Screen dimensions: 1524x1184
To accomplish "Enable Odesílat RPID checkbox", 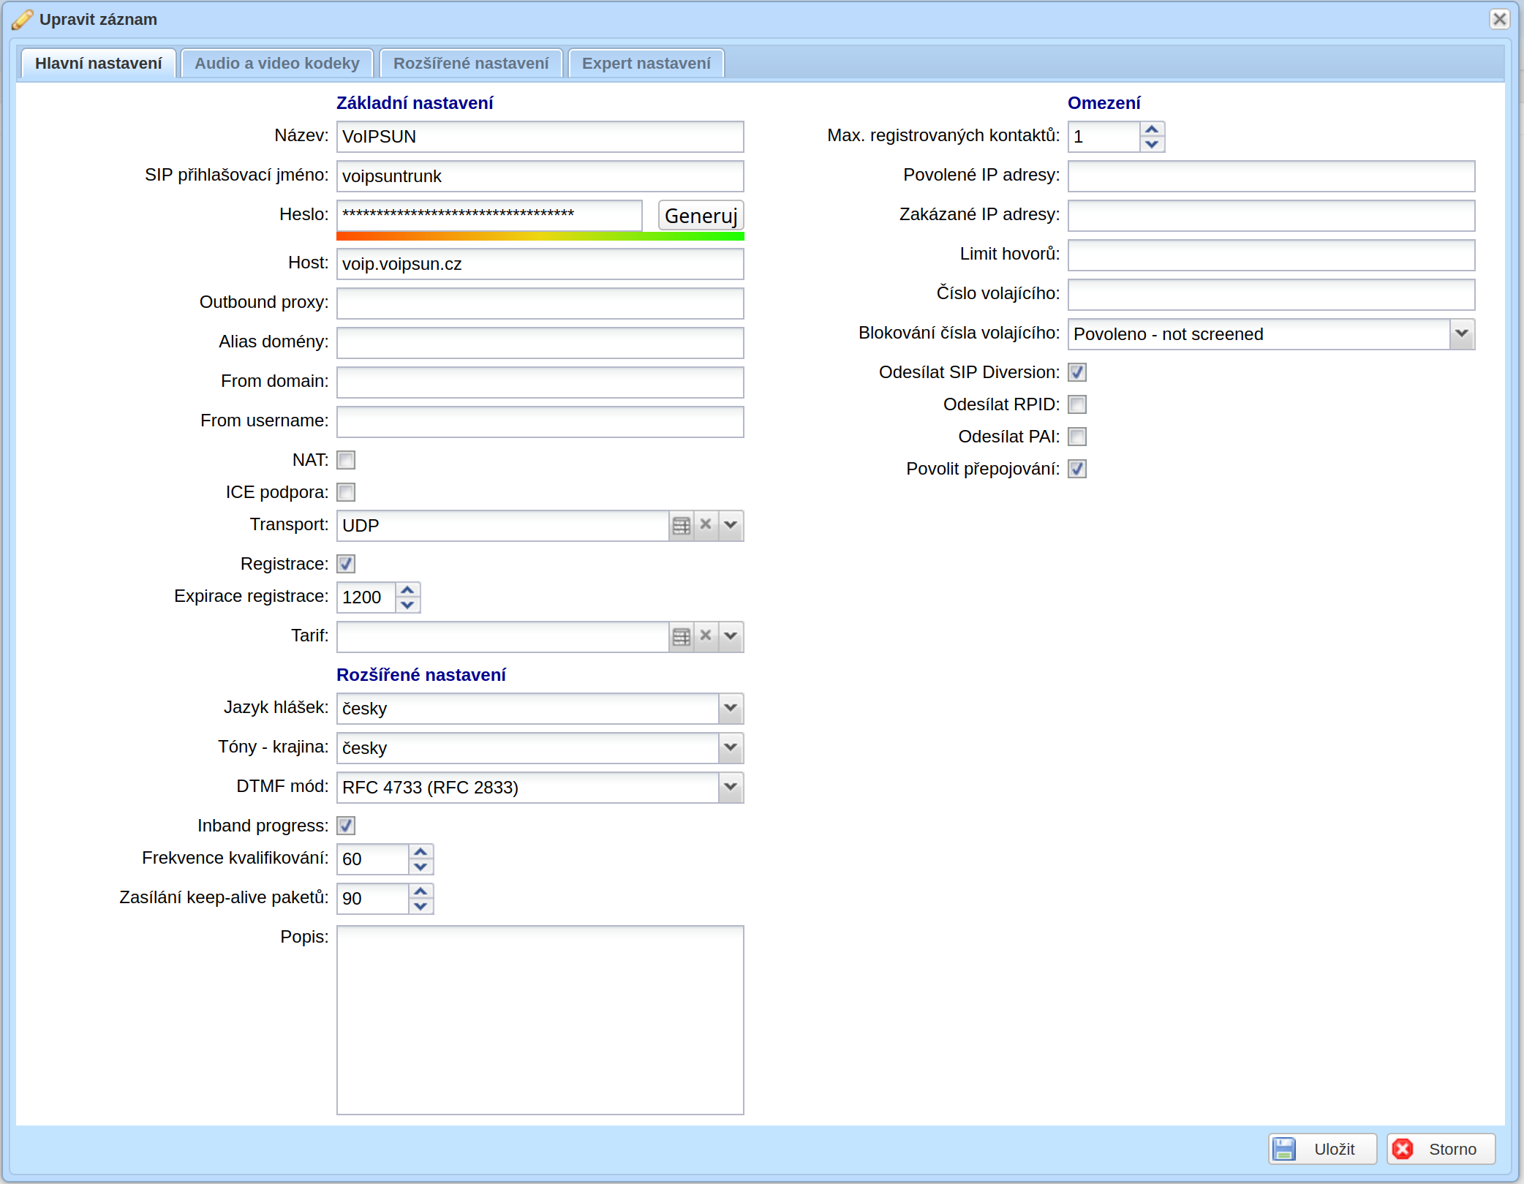I will (x=1077, y=404).
